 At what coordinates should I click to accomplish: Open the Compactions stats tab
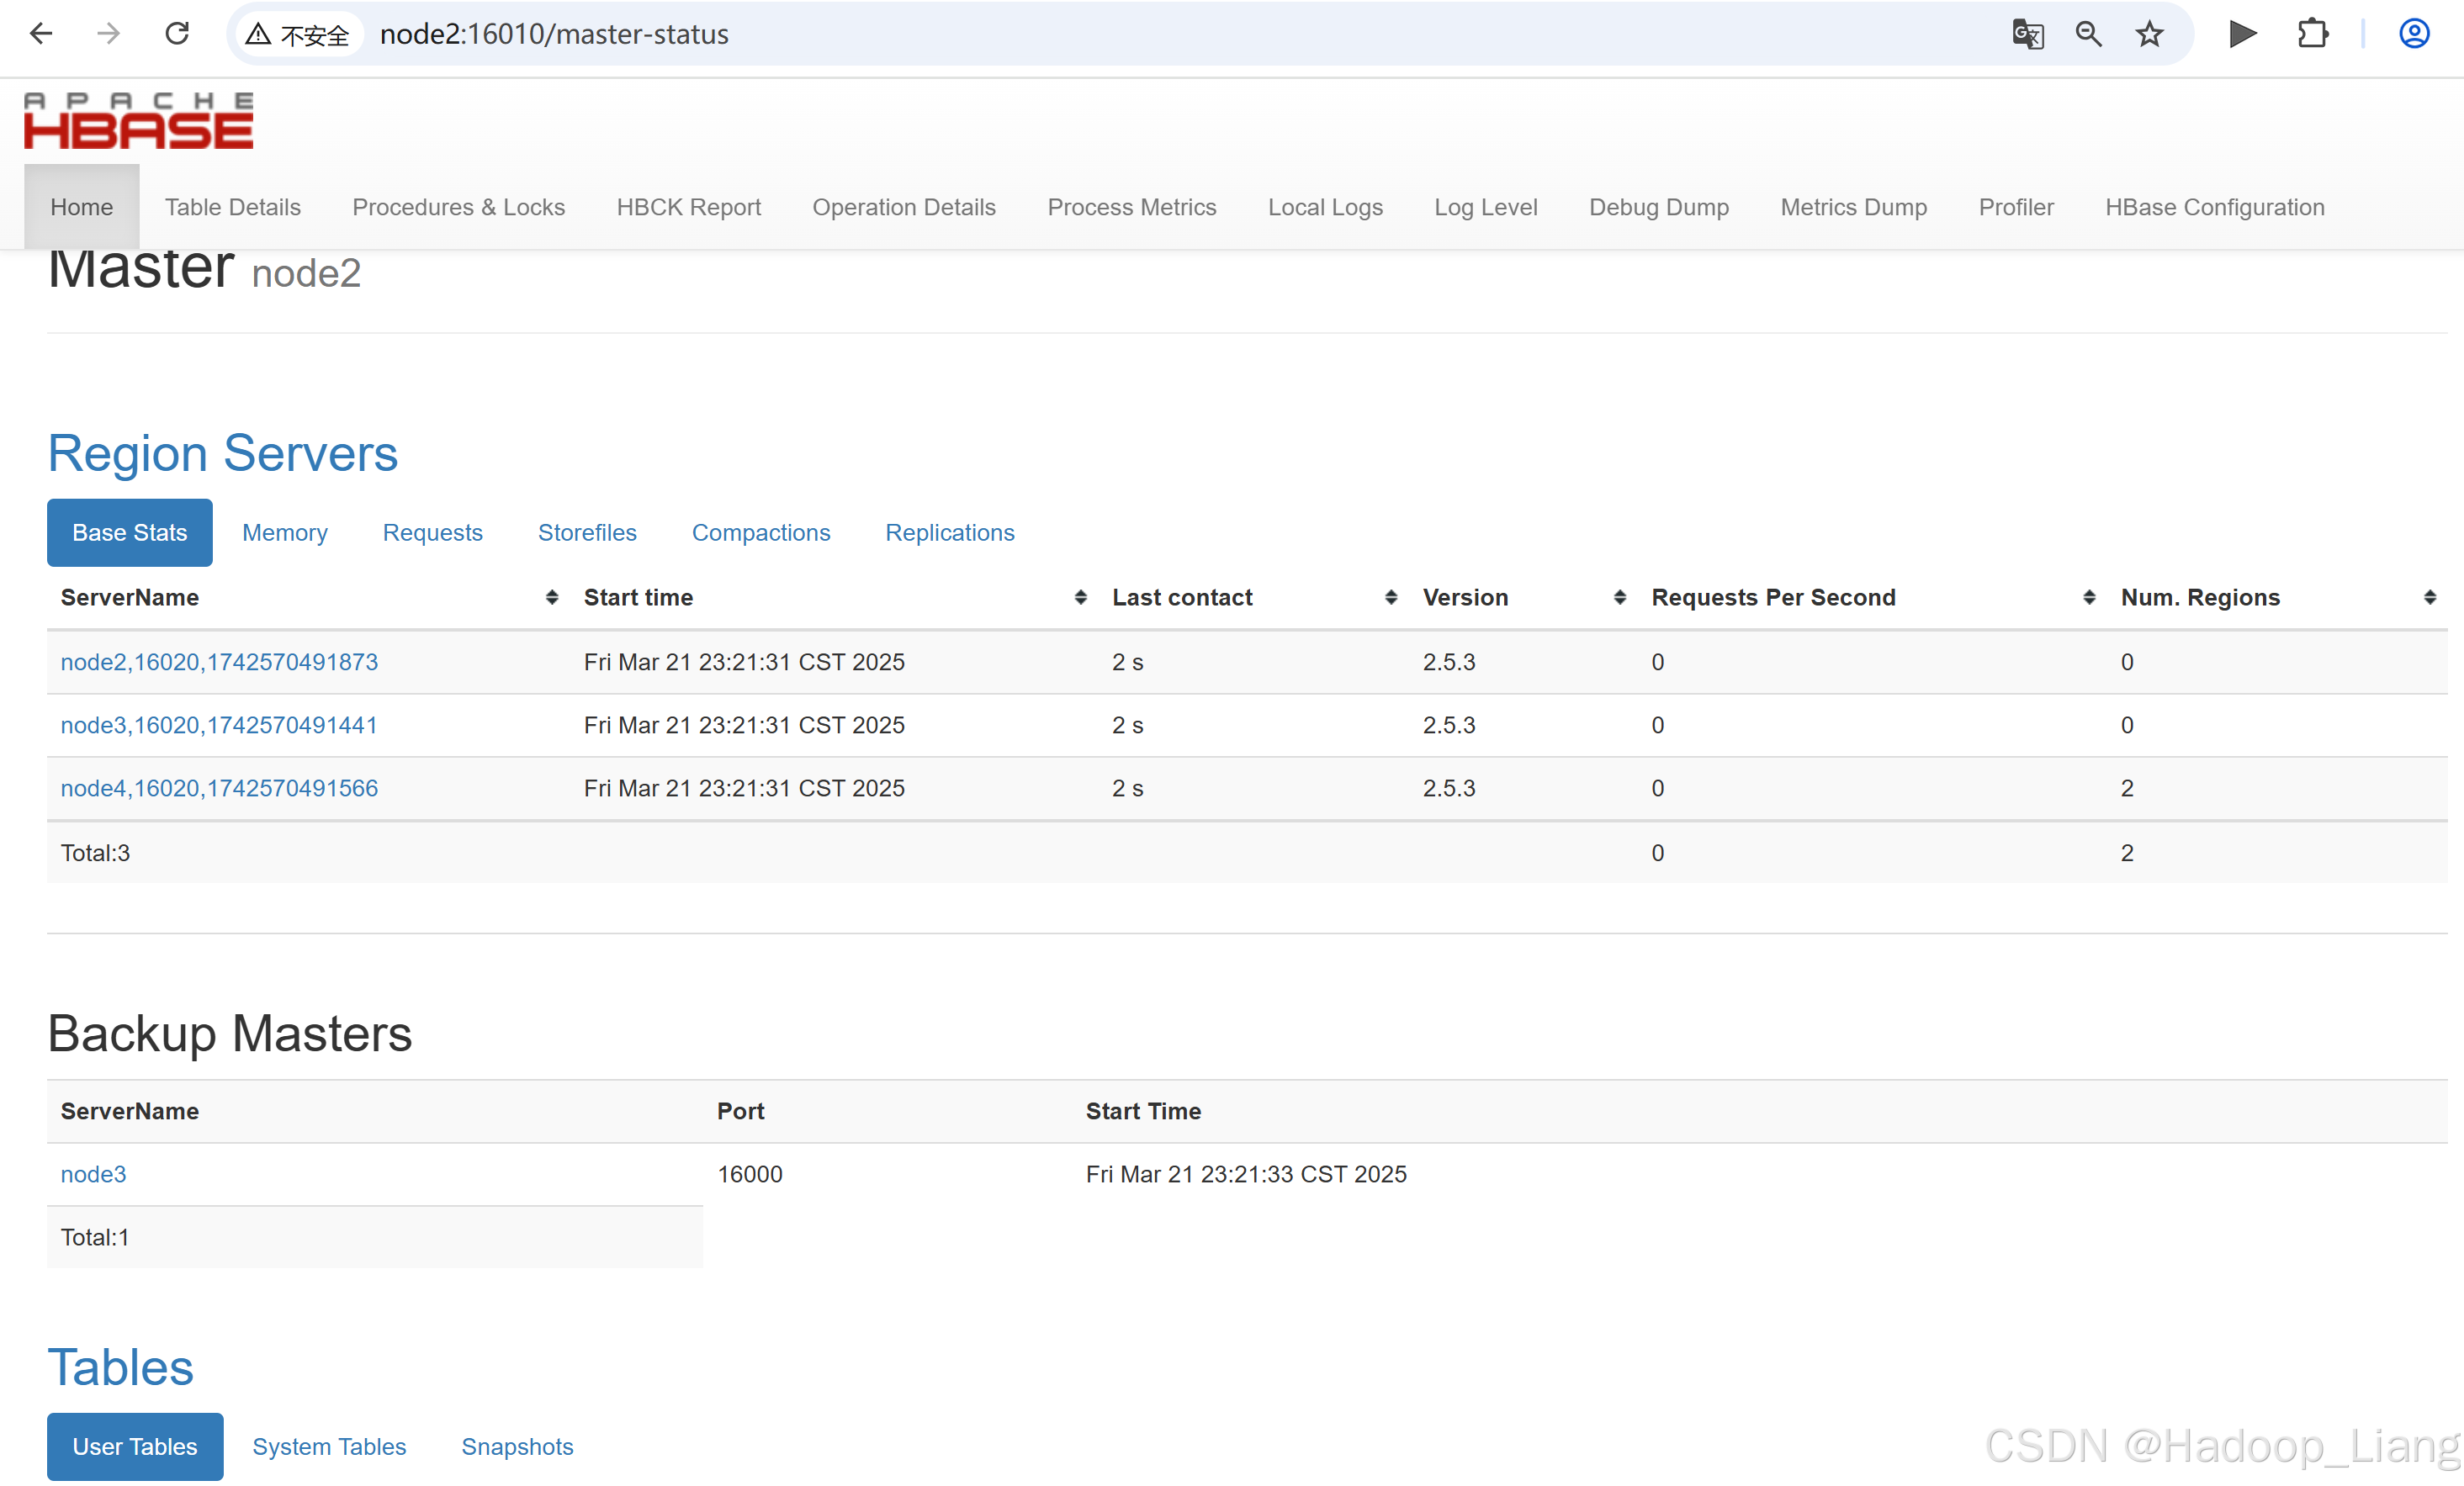click(x=760, y=532)
